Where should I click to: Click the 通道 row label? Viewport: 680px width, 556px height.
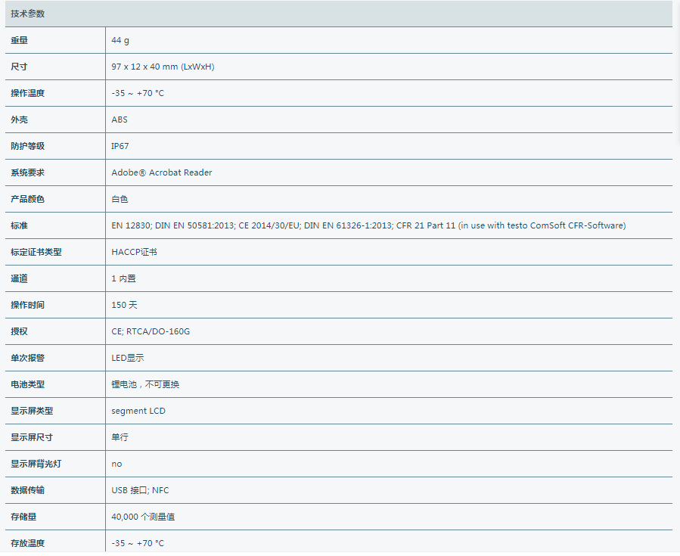(x=19, y=278)
